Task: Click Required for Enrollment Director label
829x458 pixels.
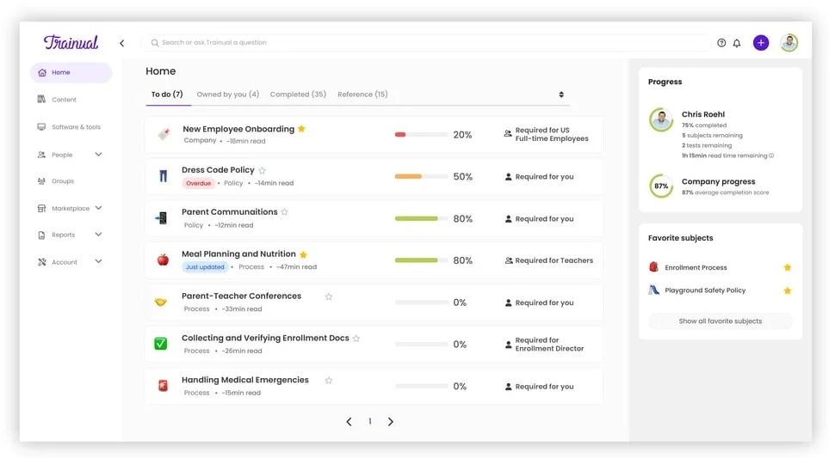Action: point(549,344)
